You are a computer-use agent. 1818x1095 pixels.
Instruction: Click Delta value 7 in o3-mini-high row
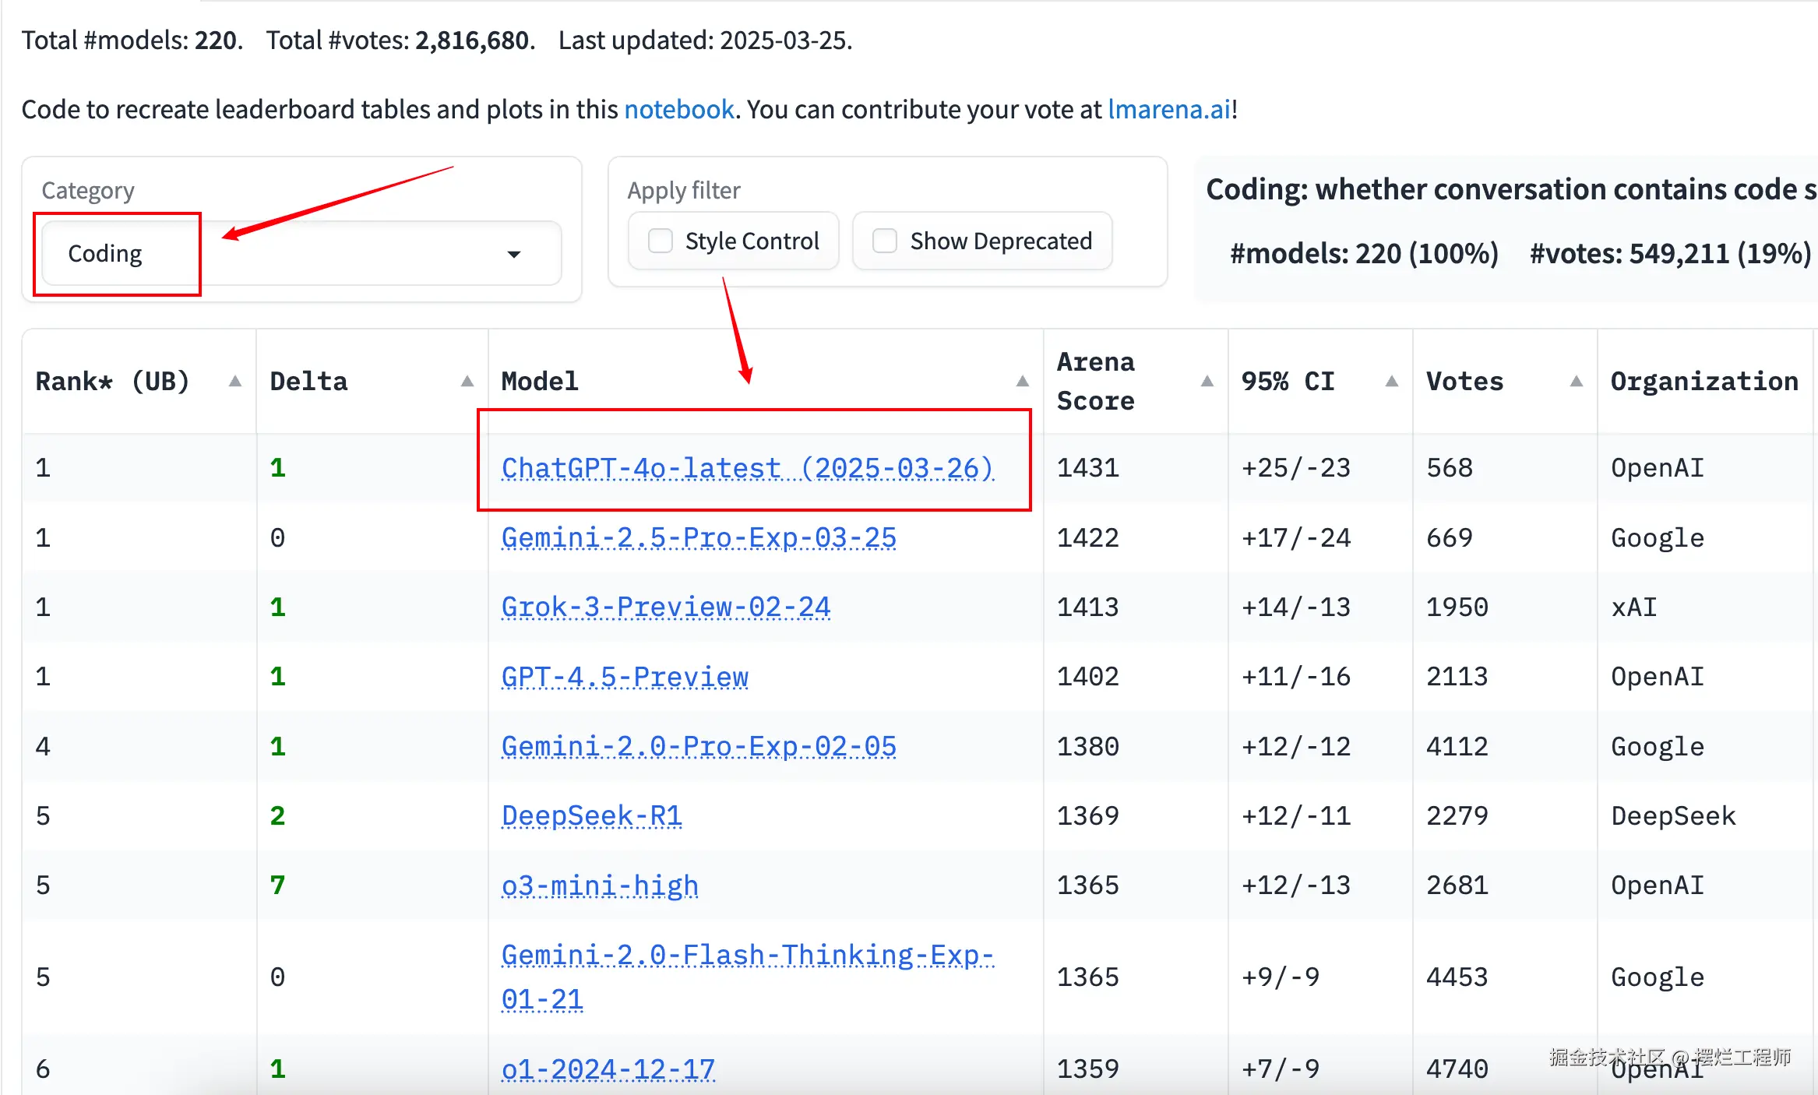(277, 886)
